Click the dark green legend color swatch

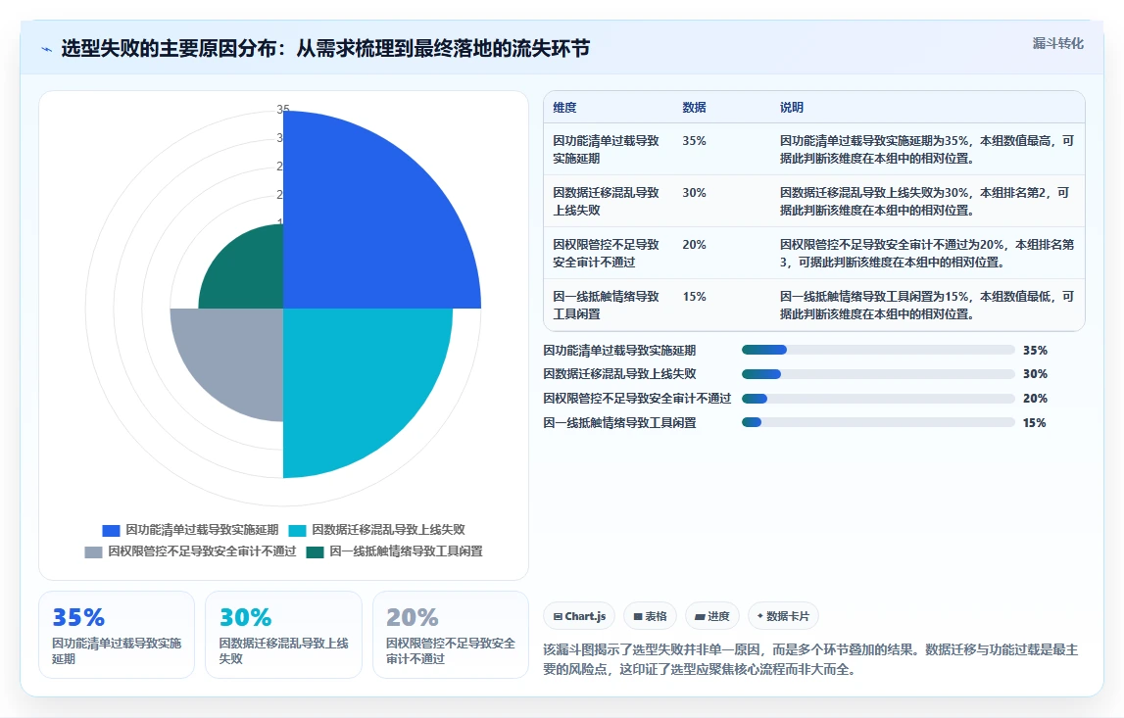click(x=315, y=551)
